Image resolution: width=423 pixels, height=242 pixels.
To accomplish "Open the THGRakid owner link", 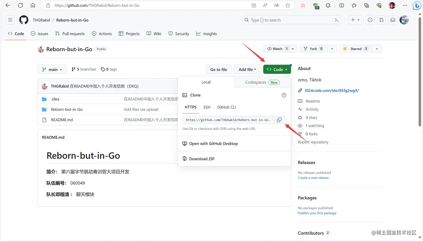I will [41, 20].
